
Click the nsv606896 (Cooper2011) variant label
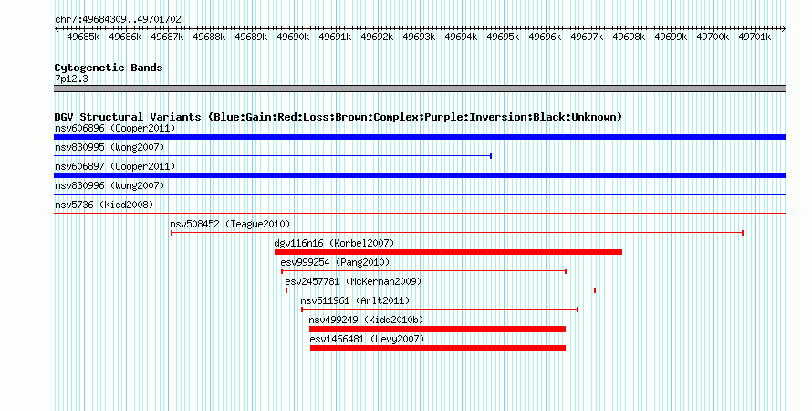click(115, 128)
